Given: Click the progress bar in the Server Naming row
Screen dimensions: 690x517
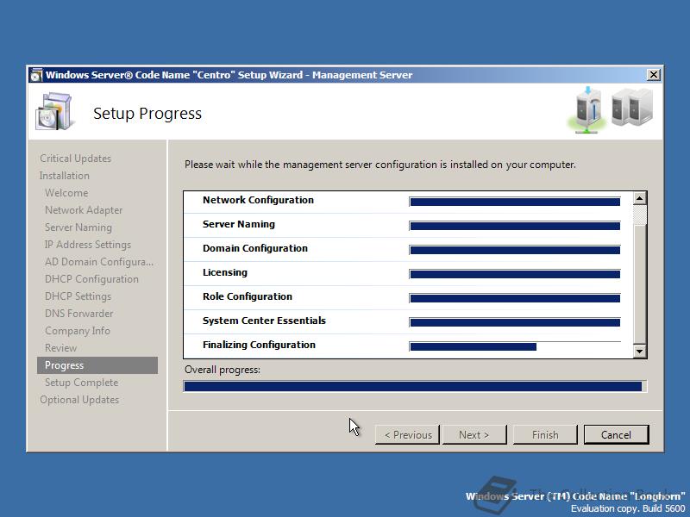Looking at the screenshot, I should pyautogui.click(x=514, y=226).
